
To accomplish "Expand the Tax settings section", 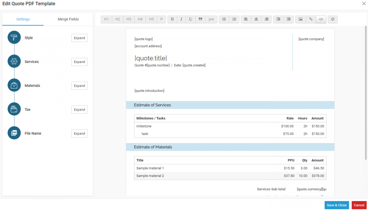I will pyautogui.click(x=79, y=109).
